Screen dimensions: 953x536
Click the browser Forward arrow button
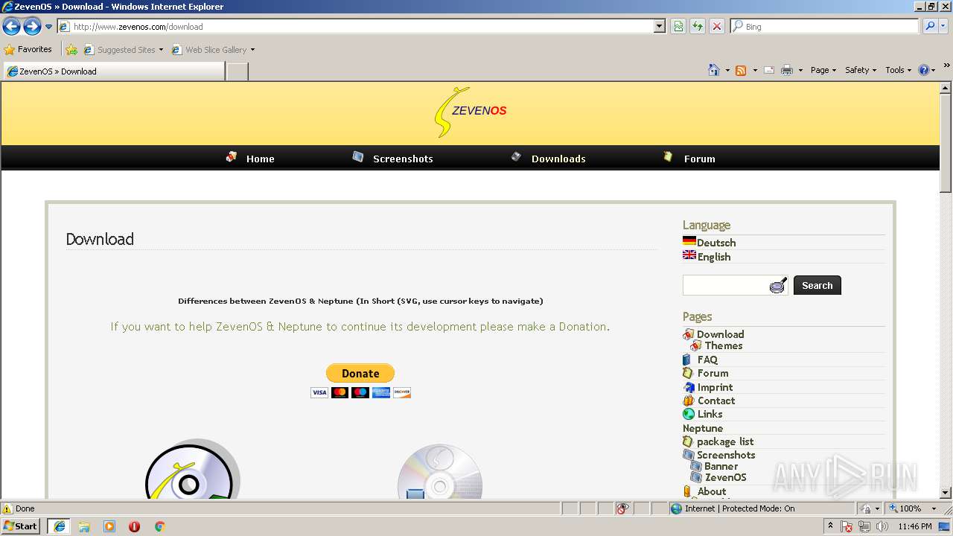pos(32,27)
